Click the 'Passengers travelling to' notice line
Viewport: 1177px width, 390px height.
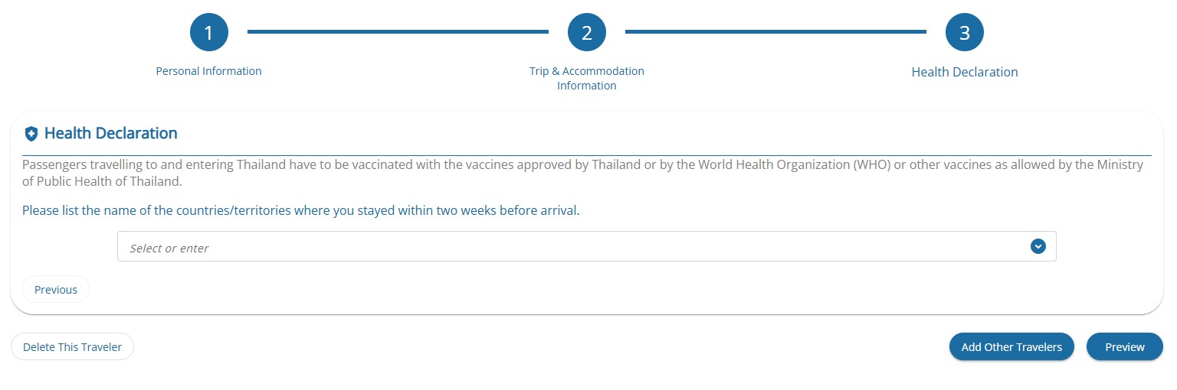[307, 165]
